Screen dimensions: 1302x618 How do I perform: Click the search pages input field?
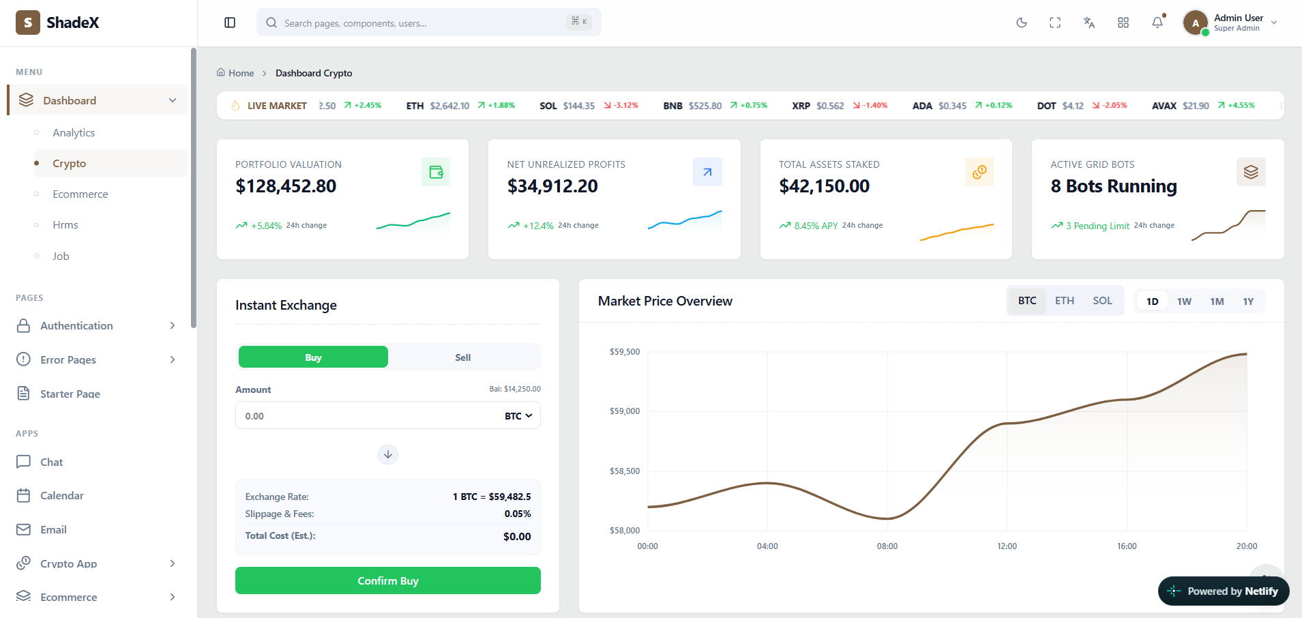tap(429, 23)
